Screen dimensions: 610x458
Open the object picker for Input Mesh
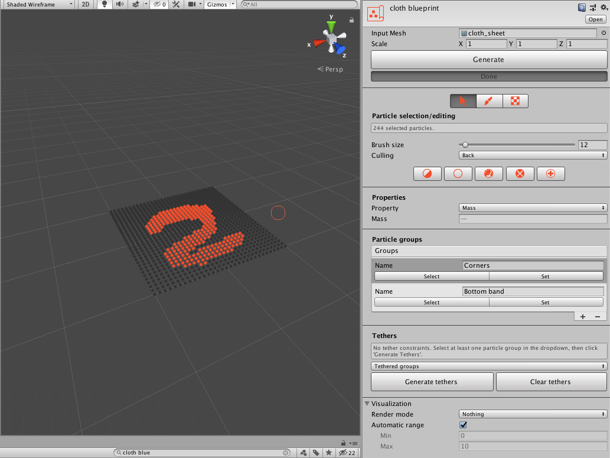coord(604,33)
